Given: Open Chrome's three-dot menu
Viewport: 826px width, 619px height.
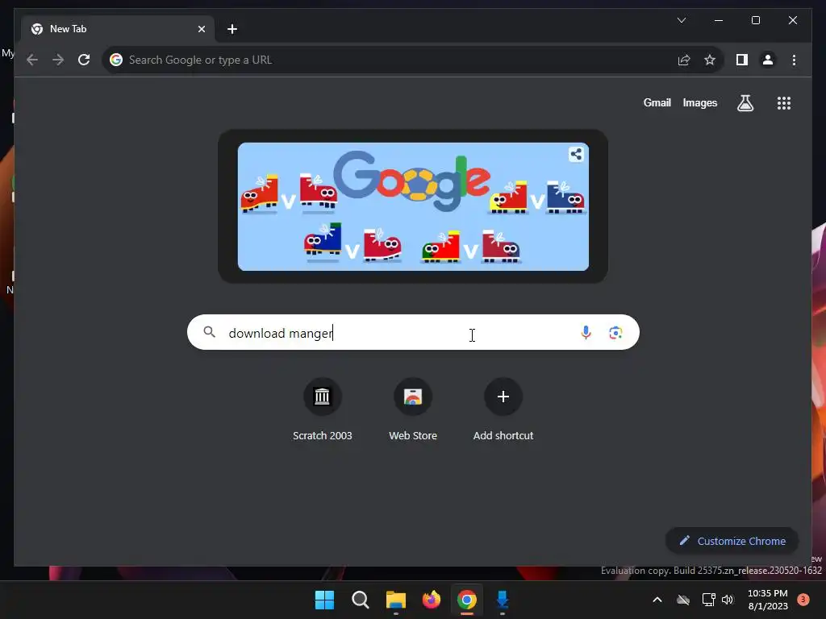Looking at the screenshot, I should tap(794, 60).
